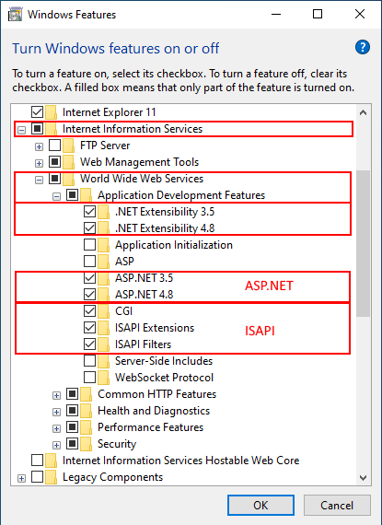Viewport: 382px width, 525px height.
Task: Click the folder icon beside WebSocket Protocol
Action: pyautogui.click(x=103, y=378)
